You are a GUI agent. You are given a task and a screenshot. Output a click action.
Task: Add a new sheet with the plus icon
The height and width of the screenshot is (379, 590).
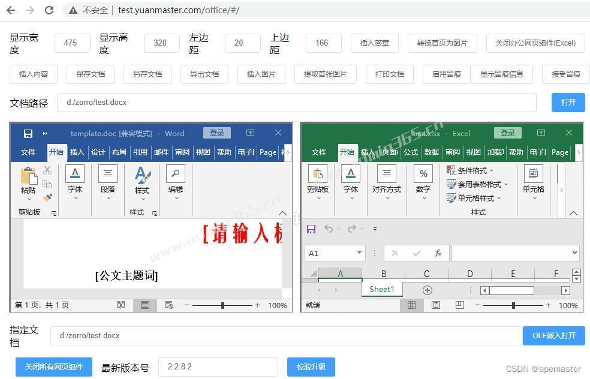pyautogui.click(x=427, y=290)
